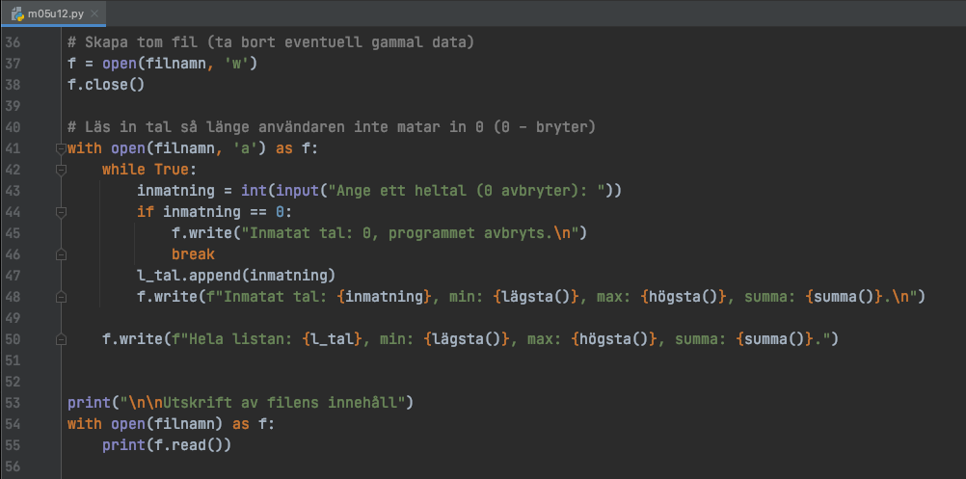Toggle breakpoint on line number 43
Screen dimensions: 966x479
[x=13, y=191]
